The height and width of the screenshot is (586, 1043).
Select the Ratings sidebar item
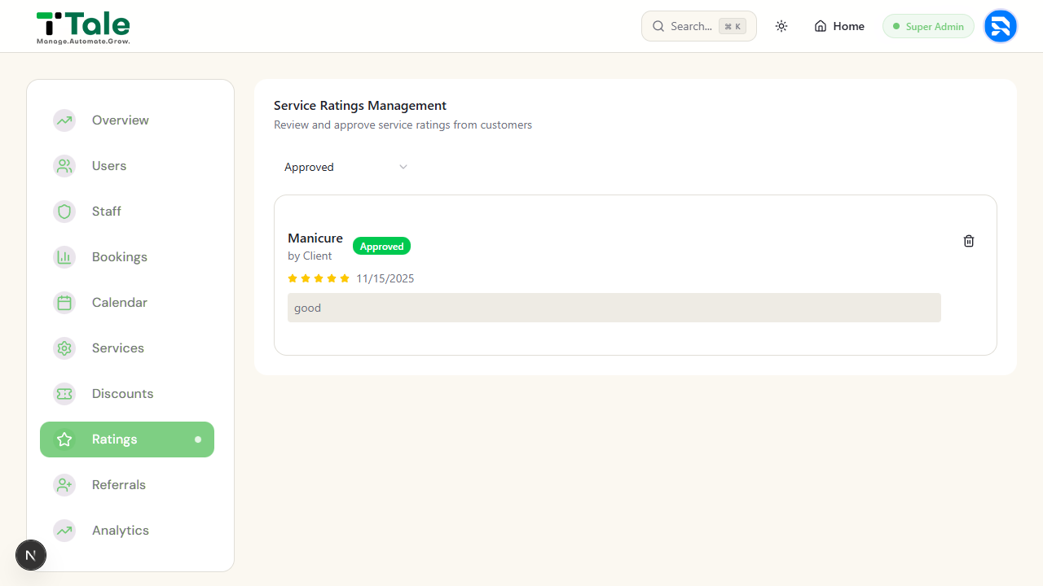pos(127,439)
